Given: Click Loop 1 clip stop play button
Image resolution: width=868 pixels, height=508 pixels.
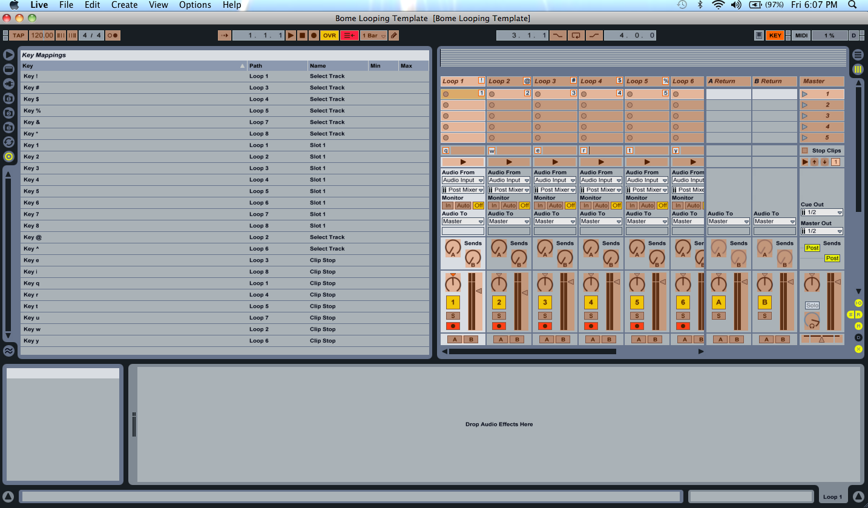Looking at the screenshot, I should point(462,162).
